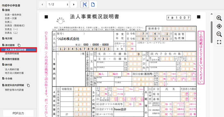Check Mac OS box

(x=126, y=89)
